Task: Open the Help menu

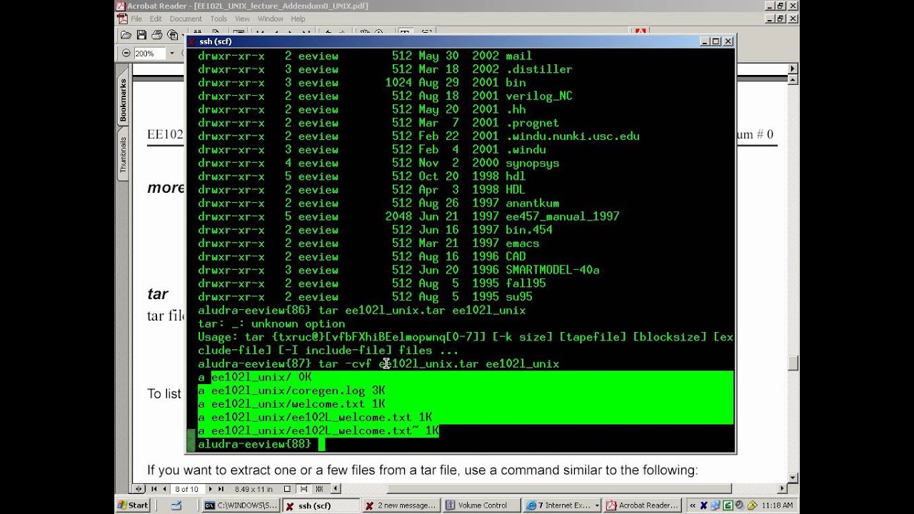Action: pyautogui.click(x=298, y=19)
